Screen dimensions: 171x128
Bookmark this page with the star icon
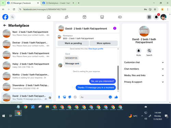(155, 9)
